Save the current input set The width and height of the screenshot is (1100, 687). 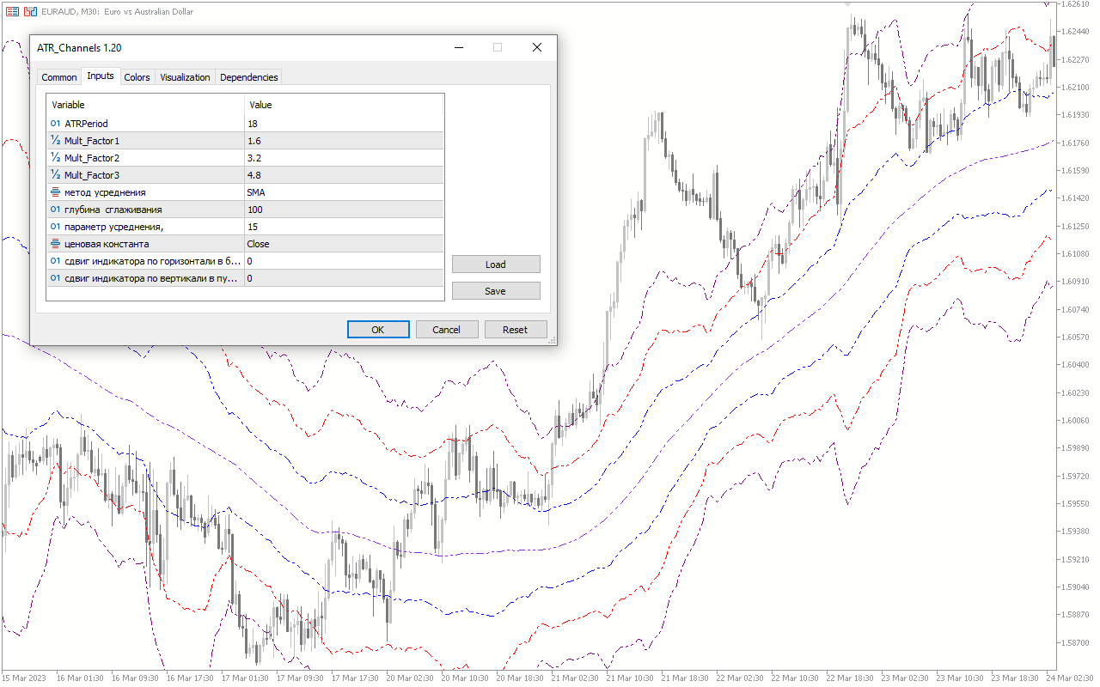tap(496, 291)
